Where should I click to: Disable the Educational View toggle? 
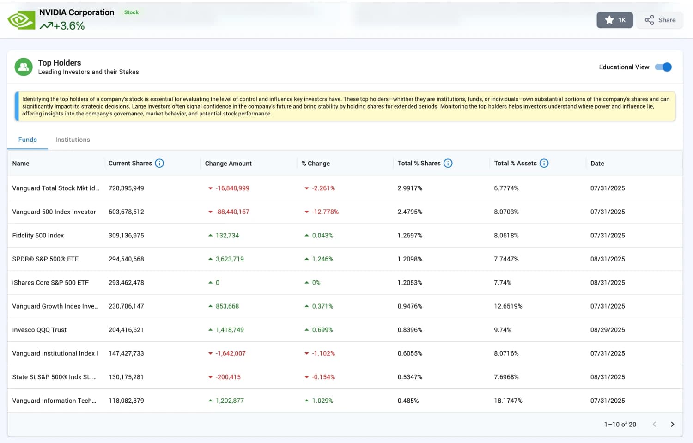(x=663, y=67)
